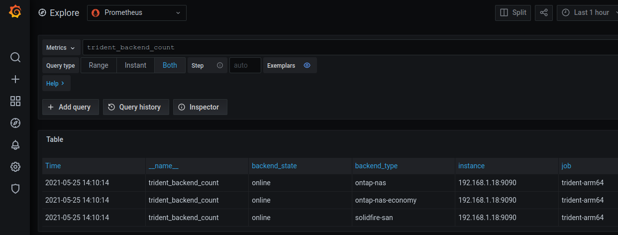Sort by the backend_type column header
The width and height of the screenshot is (618, 235).
[x=376, y=166]
